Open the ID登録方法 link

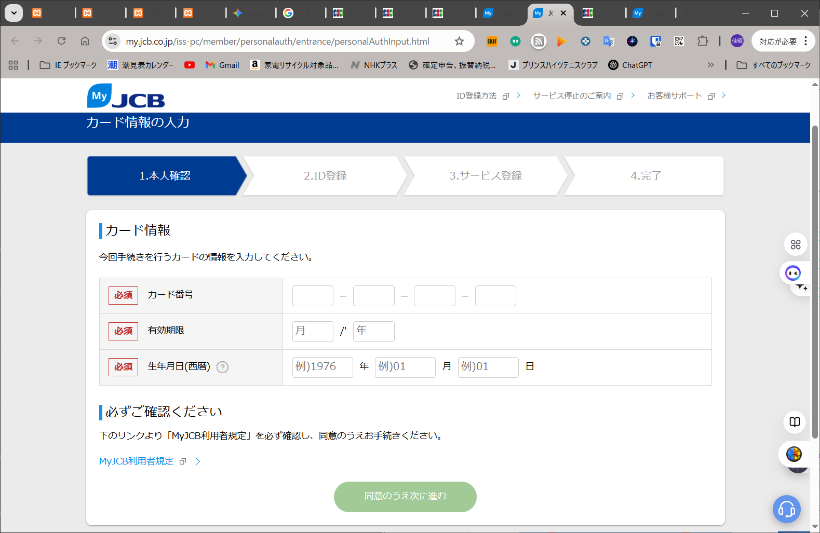coord(476,96)
